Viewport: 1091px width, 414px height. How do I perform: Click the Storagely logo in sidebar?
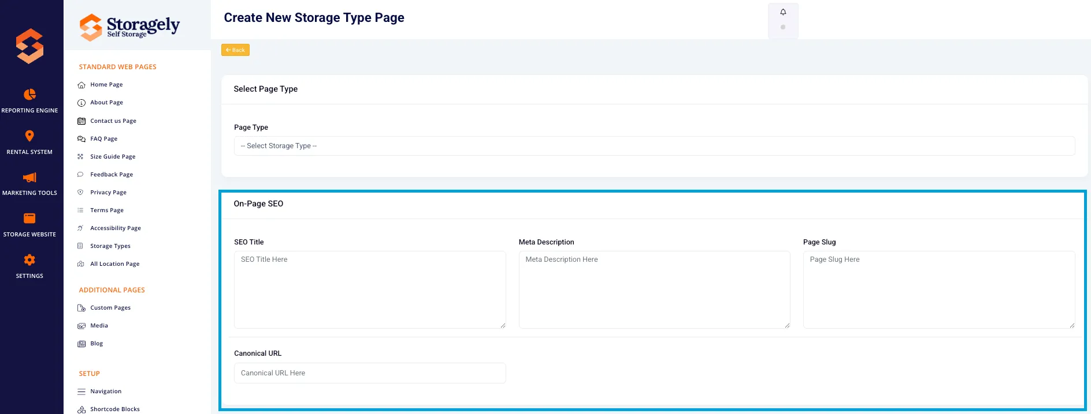pyautogui.click(x=129, y=27)
